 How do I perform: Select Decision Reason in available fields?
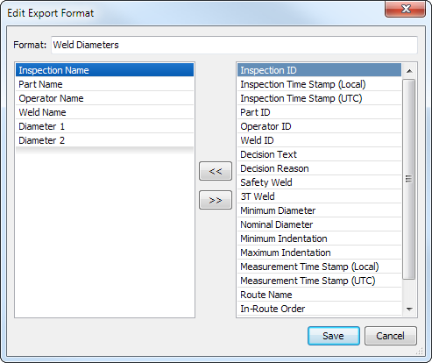coord(319,168)
